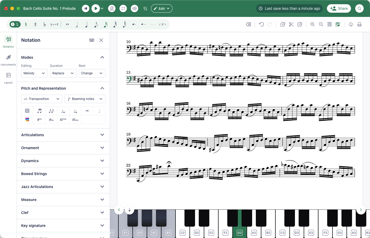The height and width of the screenshot is (238, 370).
Task: Add a double augmentation dot
Action: pyautogui.click(x=144, y=24)
